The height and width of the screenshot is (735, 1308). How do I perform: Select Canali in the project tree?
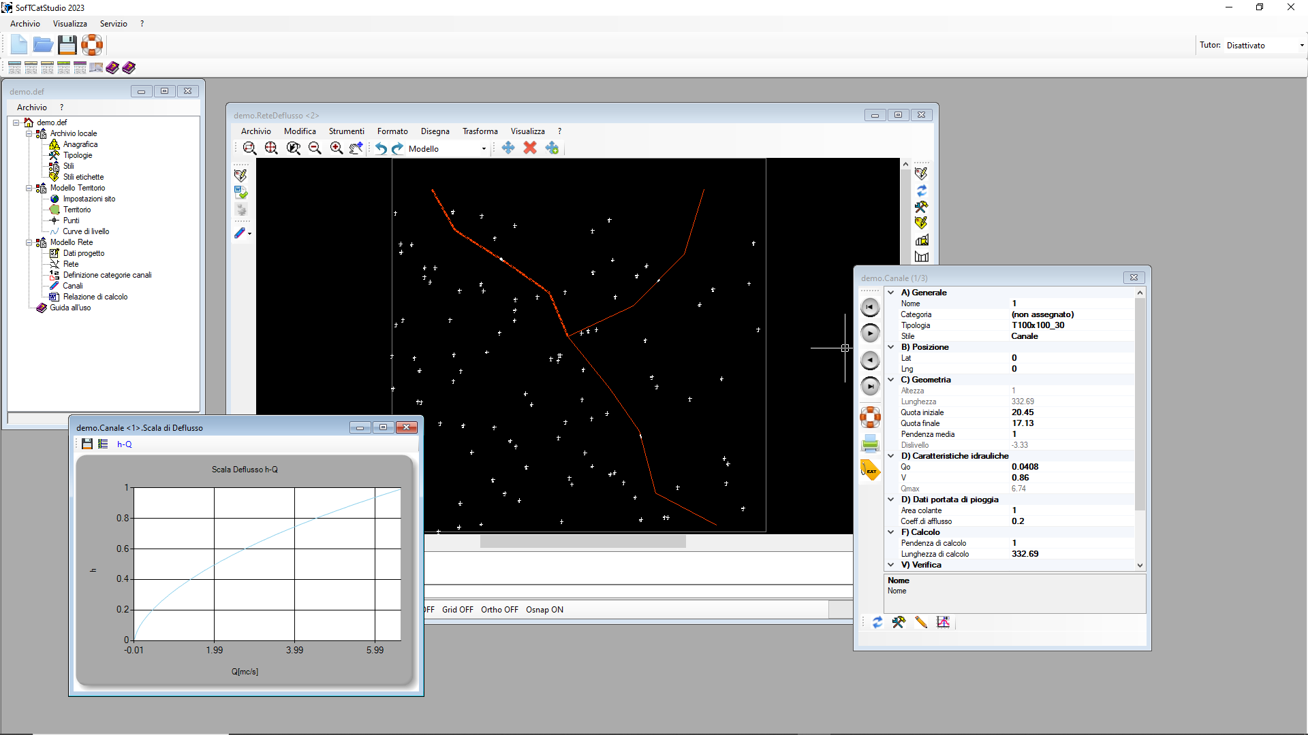coord(73,286)
